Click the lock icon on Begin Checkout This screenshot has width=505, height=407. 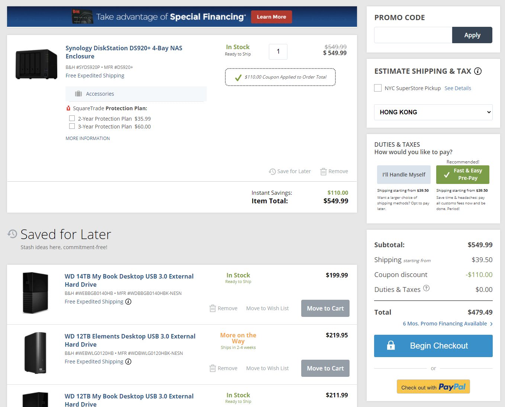[391, 346]
